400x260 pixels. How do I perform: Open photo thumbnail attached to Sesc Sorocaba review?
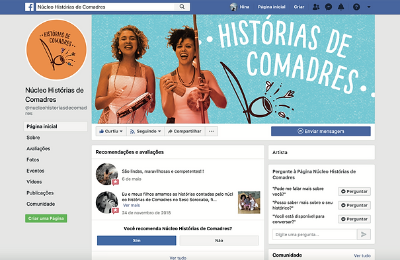(249, 202)
